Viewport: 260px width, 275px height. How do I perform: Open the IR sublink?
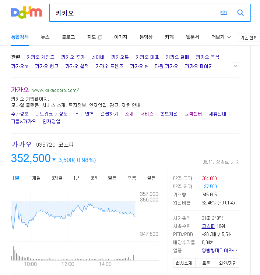76,114
